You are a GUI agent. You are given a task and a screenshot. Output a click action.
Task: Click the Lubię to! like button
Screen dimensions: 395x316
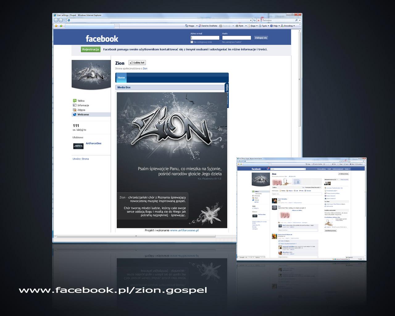tap(137, 63)
